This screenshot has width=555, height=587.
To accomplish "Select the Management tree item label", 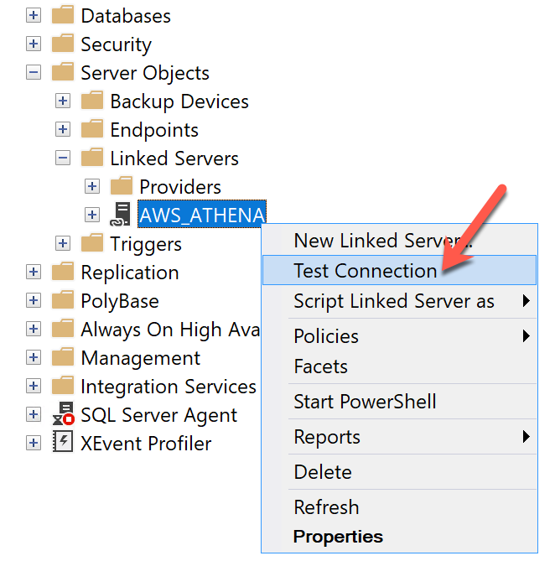I will click(x=140, y=358).
